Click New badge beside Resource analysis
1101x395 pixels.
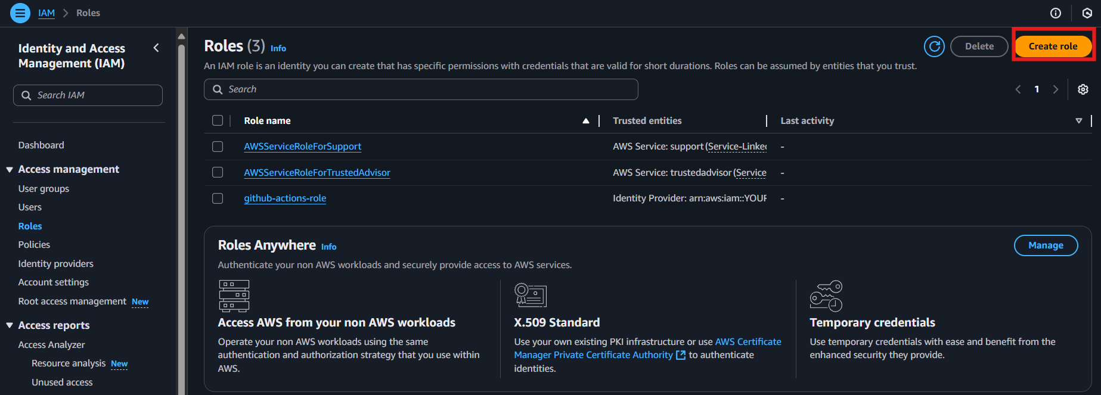tap(119, 364)
